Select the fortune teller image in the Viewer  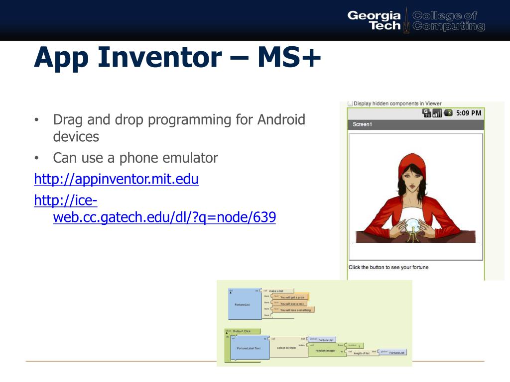click(x=415, y=198)
